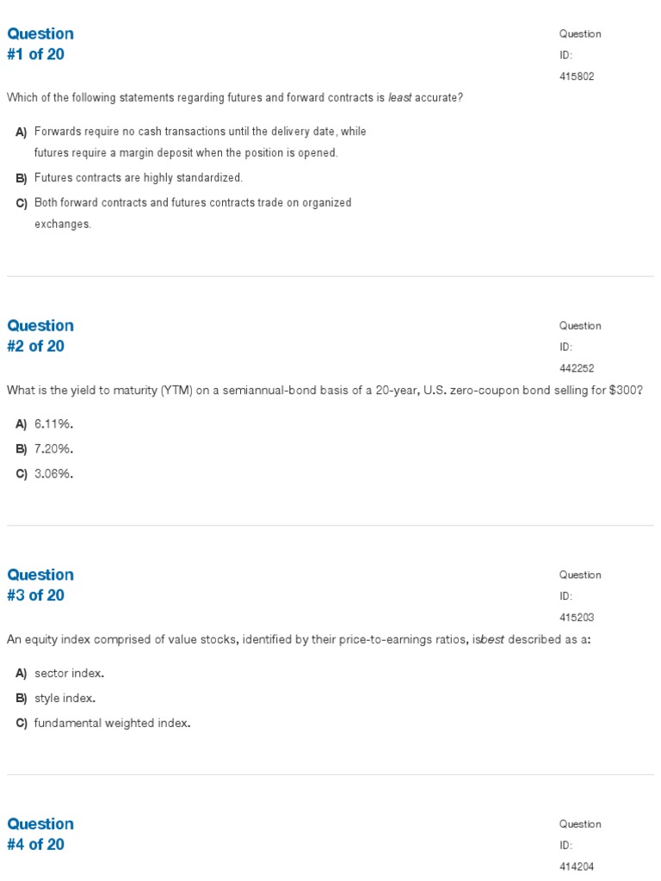Click the yield to maturity question text

pos(324,390)
